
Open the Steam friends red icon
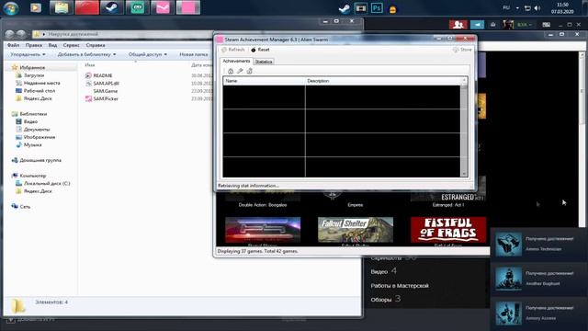point(458,25)
